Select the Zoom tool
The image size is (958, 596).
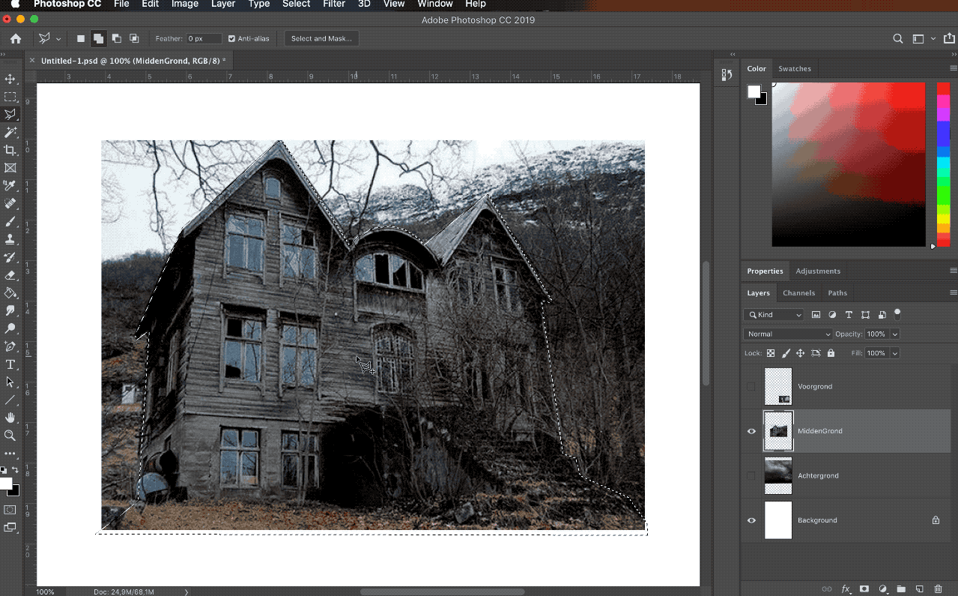tap(10, 436)
